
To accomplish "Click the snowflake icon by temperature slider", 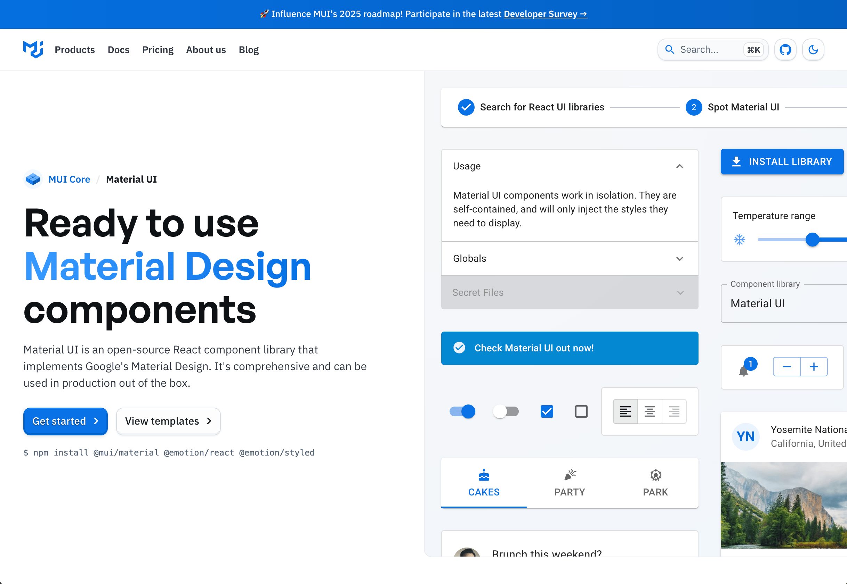I will [739, 240].
